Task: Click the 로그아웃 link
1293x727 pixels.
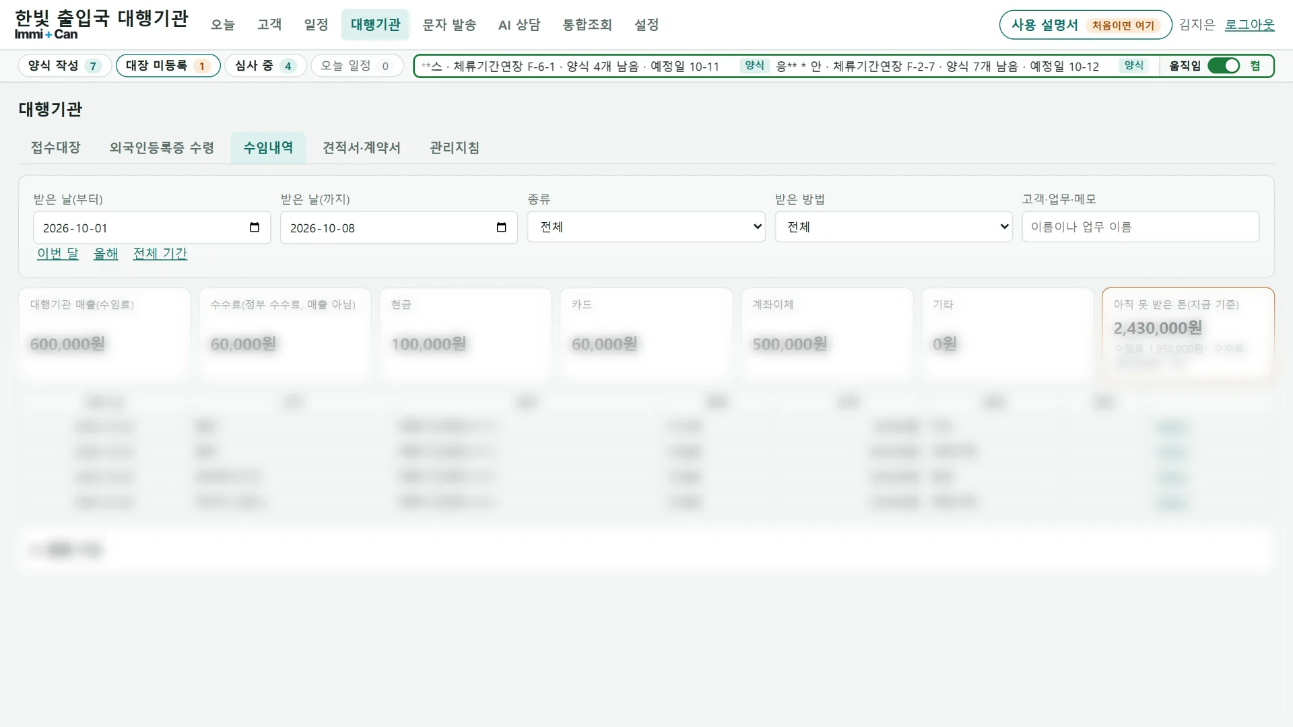Action: point(1249,25)
